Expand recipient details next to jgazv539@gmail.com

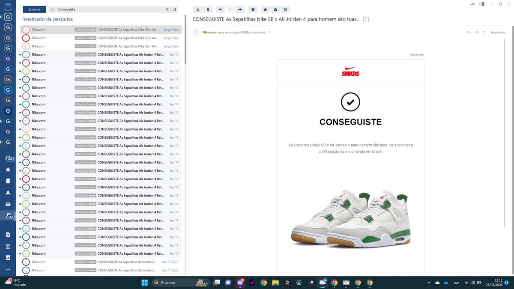click(269, 32)
